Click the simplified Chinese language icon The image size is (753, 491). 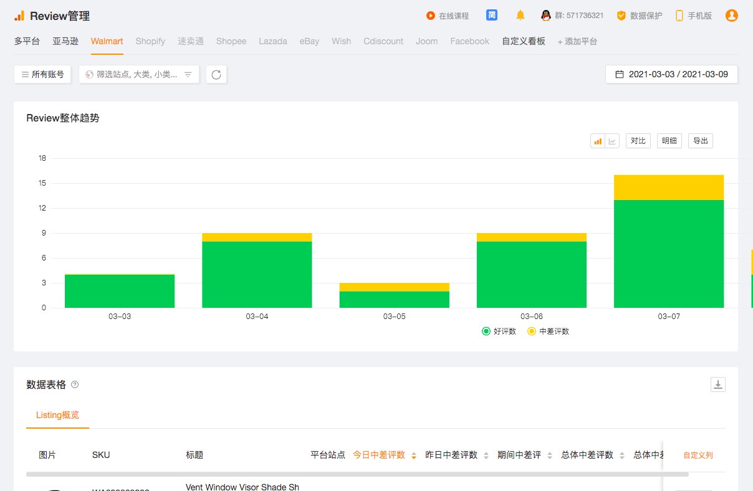click(492, 16)
